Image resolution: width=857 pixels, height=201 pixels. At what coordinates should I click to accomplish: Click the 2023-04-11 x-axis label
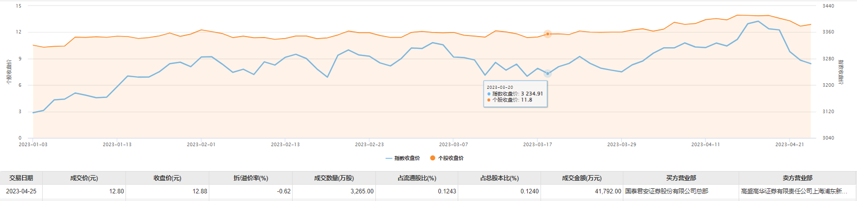tap(706, 145)
